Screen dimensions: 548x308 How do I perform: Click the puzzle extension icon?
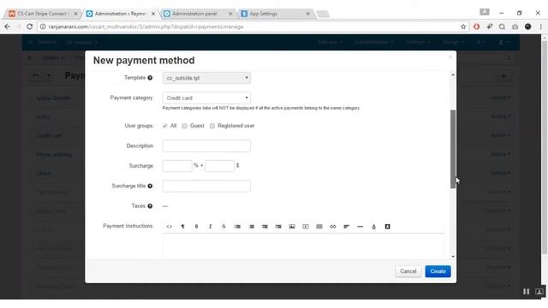click(x=489, y=27)
